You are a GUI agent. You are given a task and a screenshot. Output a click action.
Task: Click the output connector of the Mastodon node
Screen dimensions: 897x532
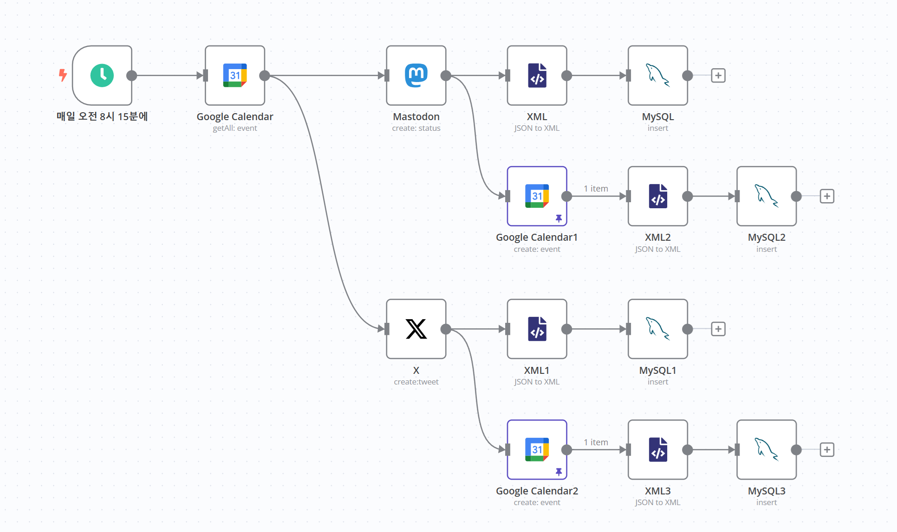point(446,76)
